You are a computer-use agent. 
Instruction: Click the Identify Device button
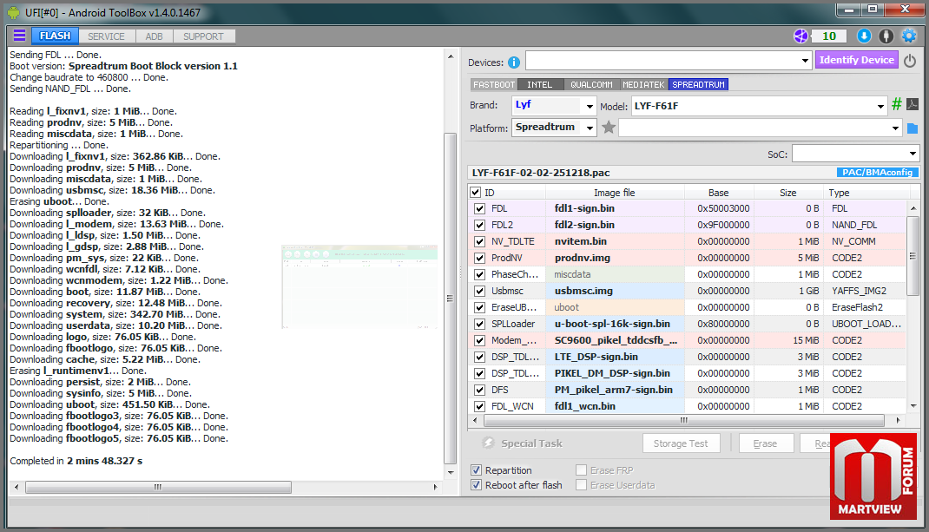click(x=856, y=60)
